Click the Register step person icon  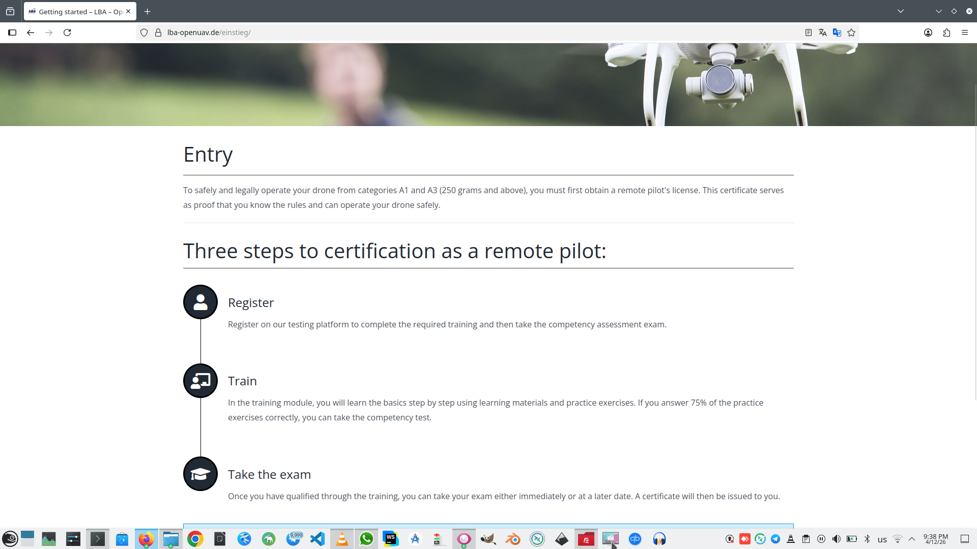200,302
